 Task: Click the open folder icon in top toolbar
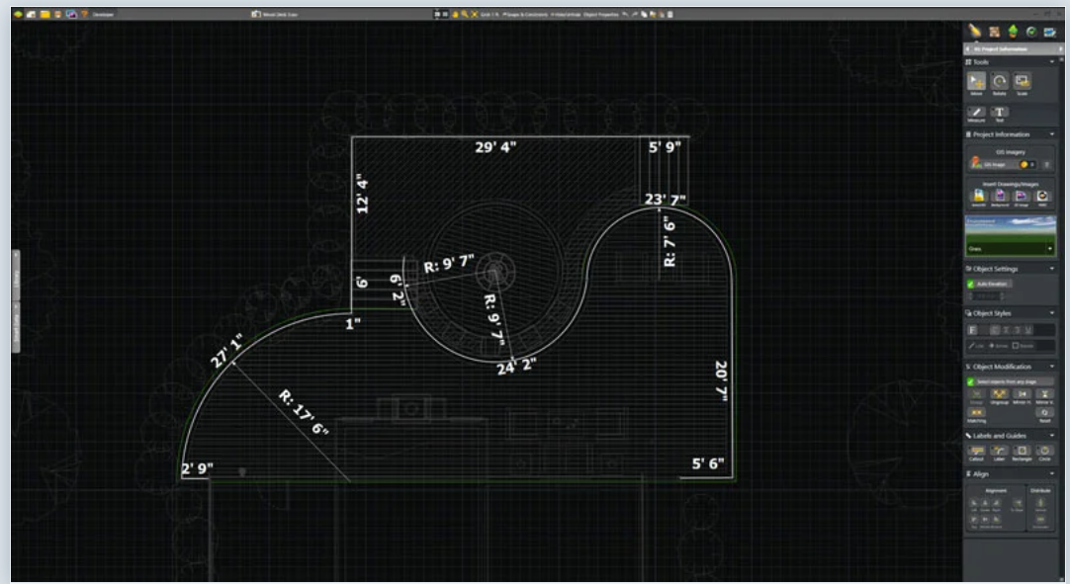pos(45,14)
